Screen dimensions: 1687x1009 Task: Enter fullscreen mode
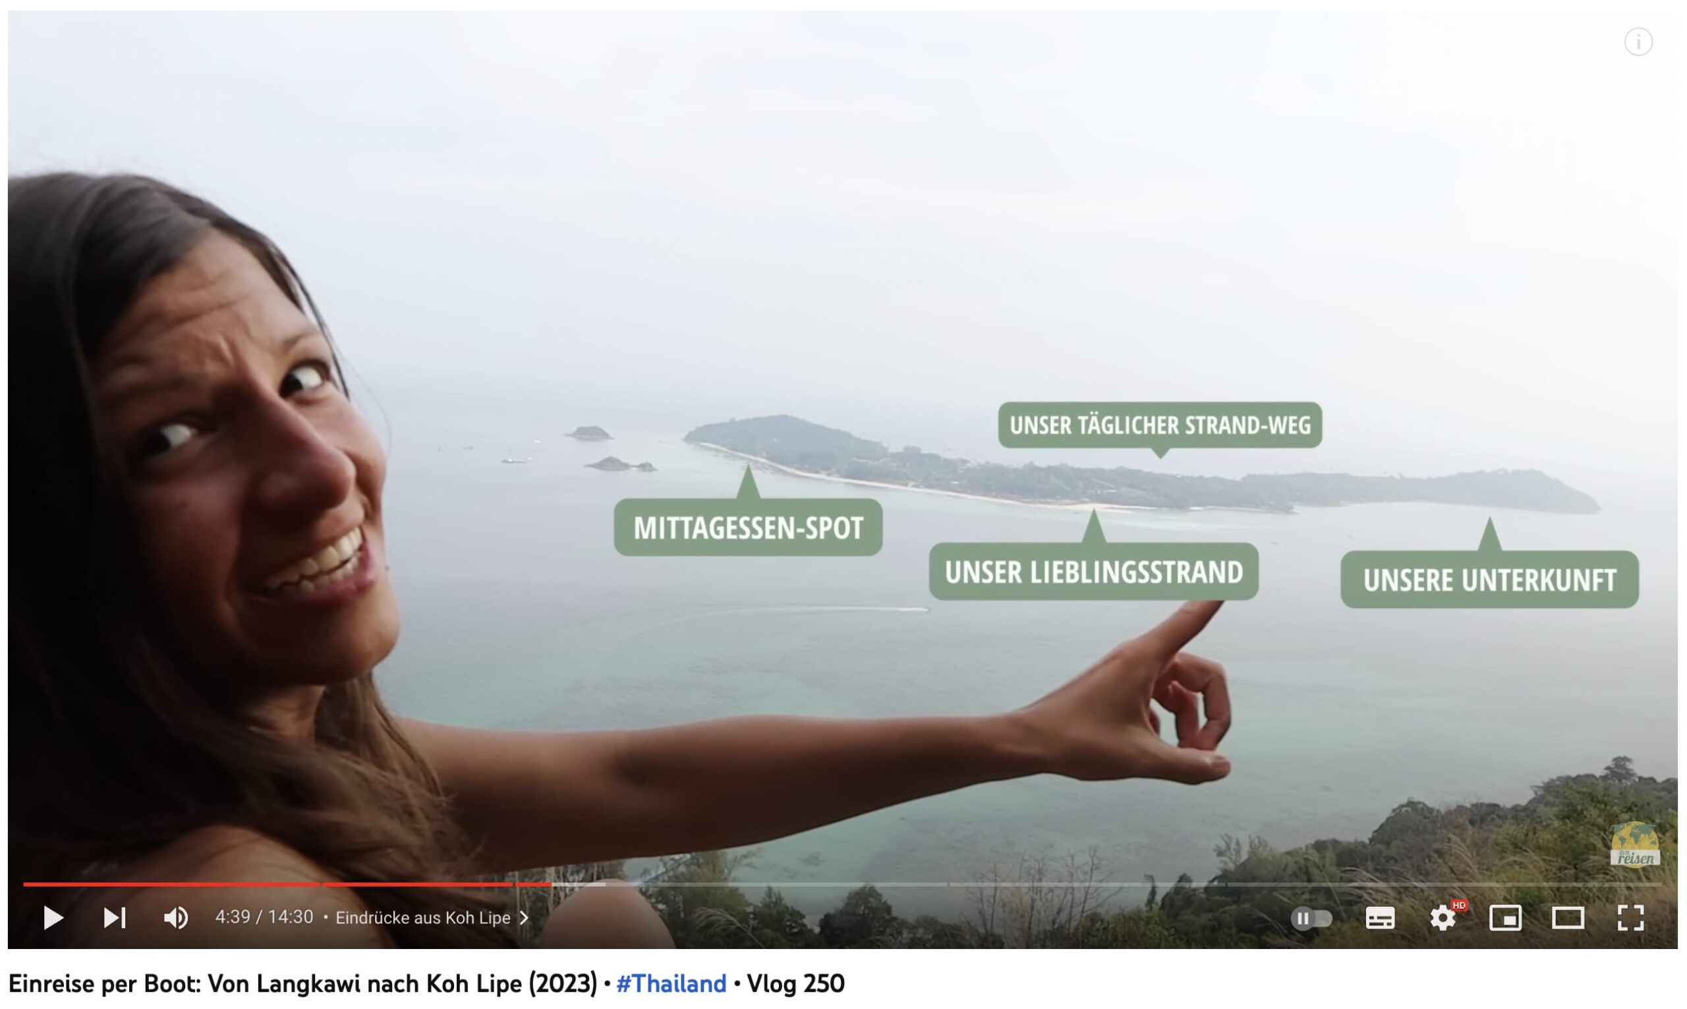pos(1630,918)
